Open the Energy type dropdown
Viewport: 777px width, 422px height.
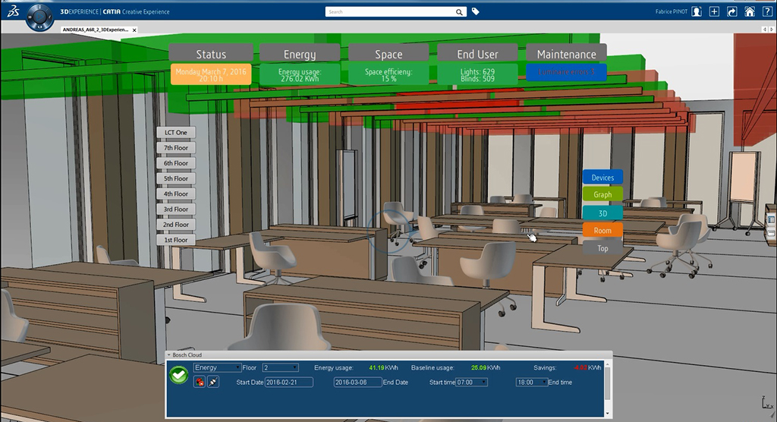point(217,367)
